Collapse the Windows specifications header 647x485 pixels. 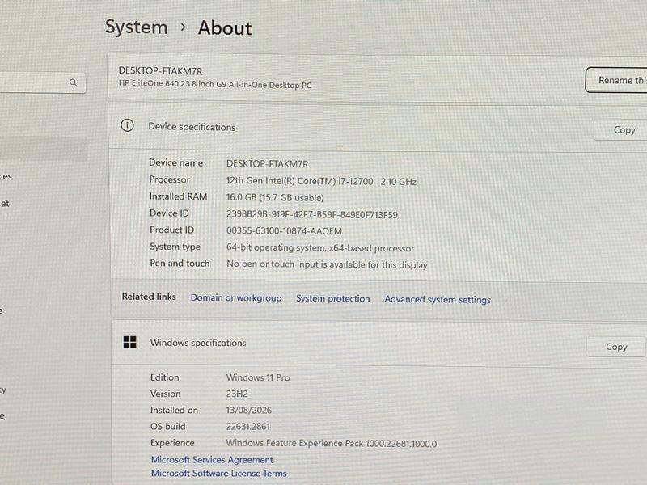point(379,344)
